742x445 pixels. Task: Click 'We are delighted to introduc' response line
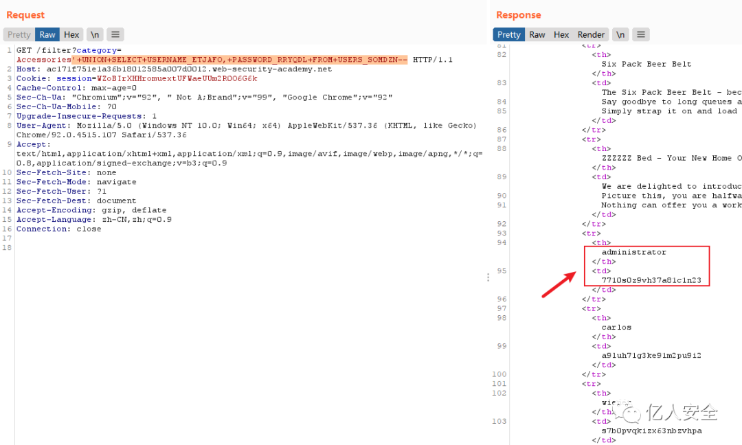[x=671, y=186]
